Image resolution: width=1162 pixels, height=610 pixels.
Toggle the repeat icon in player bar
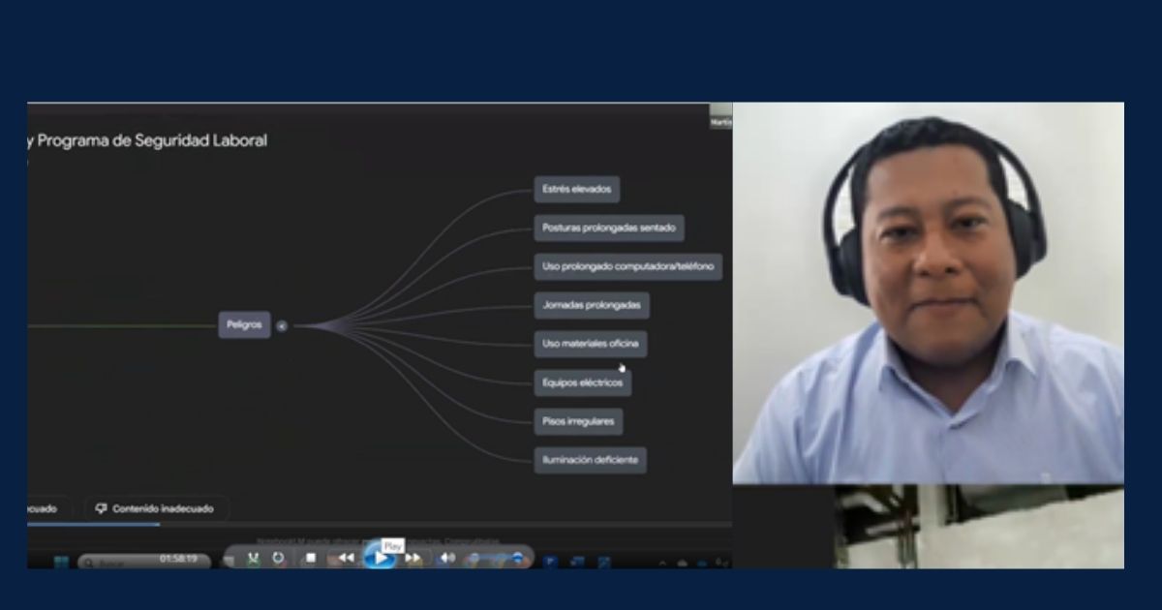(x=278, y=558)
